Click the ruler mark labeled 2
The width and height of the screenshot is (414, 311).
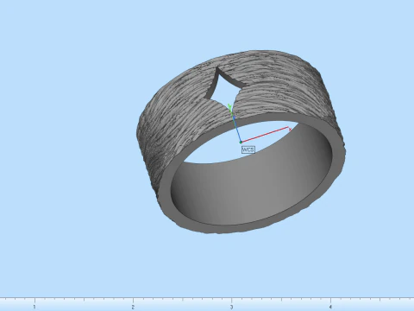[x=133, y=307]
